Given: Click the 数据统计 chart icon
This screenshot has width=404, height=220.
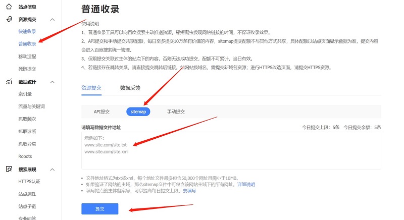Looking at the screenshot, I should click(x=9, y=82).
